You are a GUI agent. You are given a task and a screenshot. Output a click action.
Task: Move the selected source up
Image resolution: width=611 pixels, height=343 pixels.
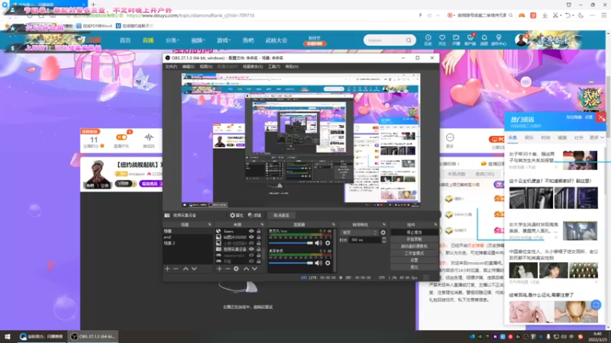pyautogui.click(x=246, y=269)
